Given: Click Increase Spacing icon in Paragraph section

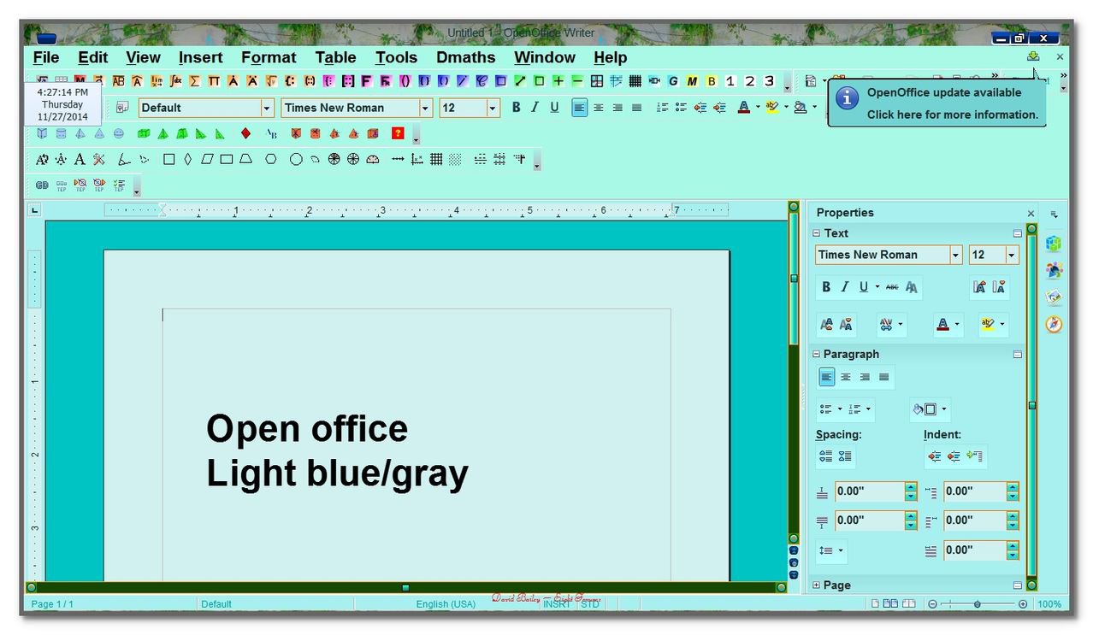Looking at the screenshot, I should [825, 456].
